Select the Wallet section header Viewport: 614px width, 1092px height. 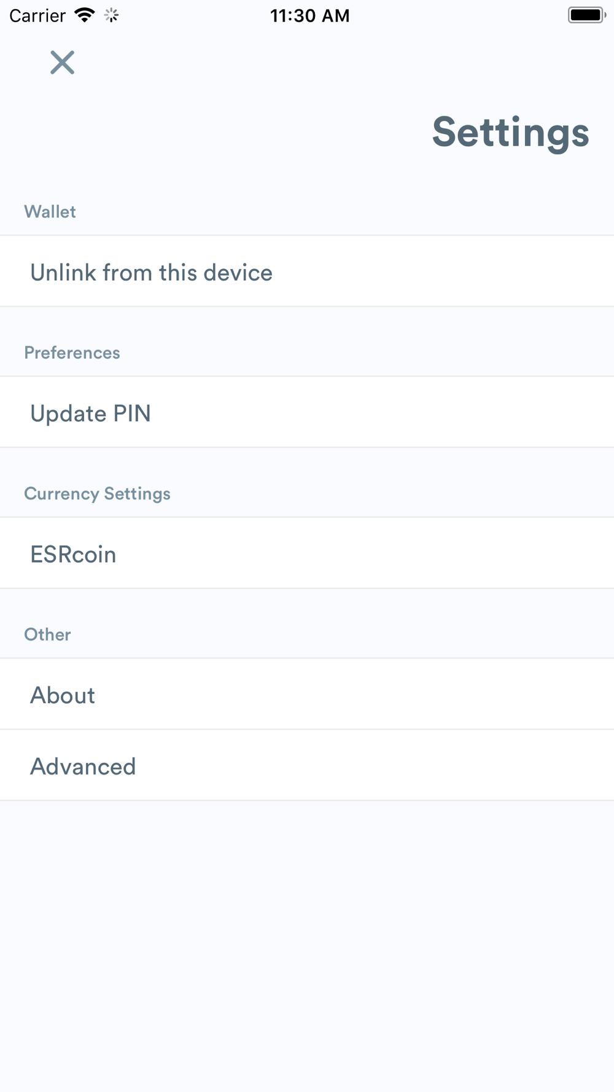click(50, 212)
